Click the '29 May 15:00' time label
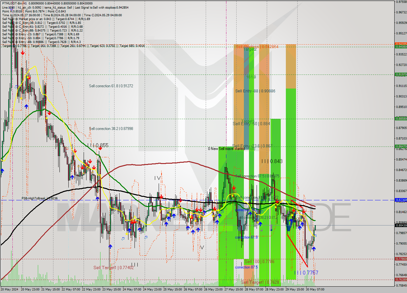 coord(295,289)
